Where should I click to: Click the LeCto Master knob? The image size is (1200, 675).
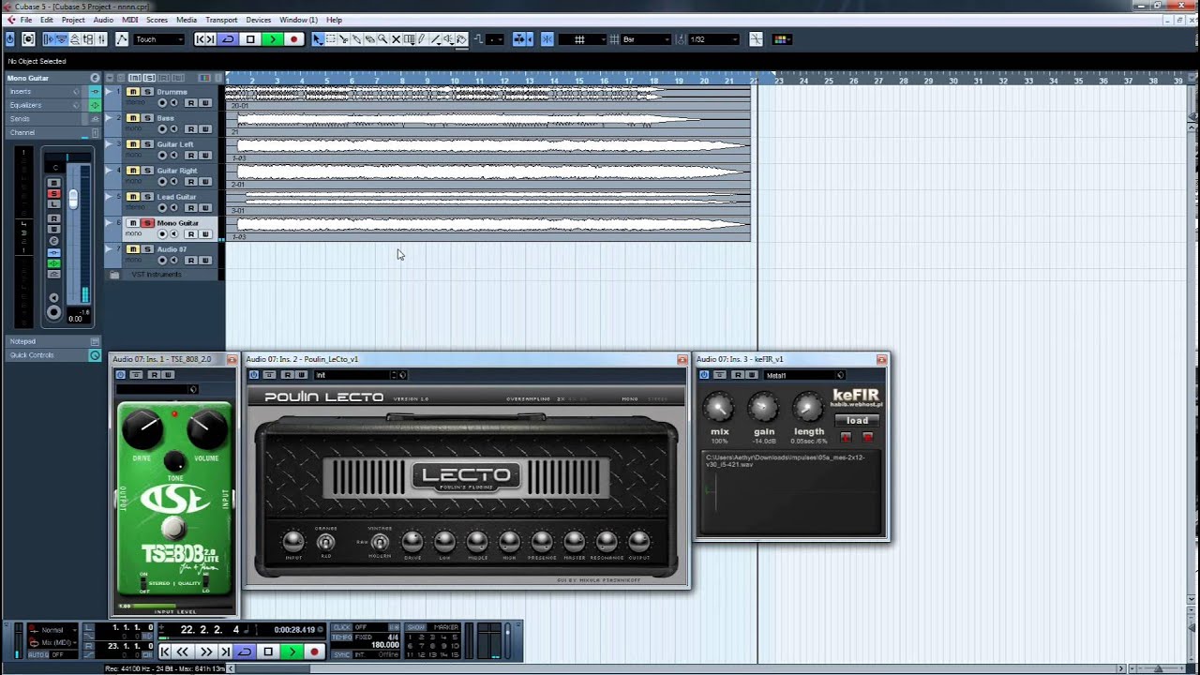click(x=574, y=541)
